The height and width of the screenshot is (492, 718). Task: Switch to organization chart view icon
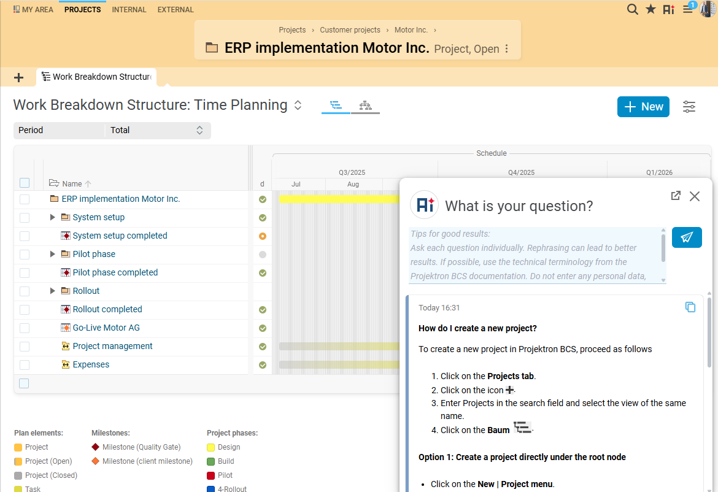365,106
